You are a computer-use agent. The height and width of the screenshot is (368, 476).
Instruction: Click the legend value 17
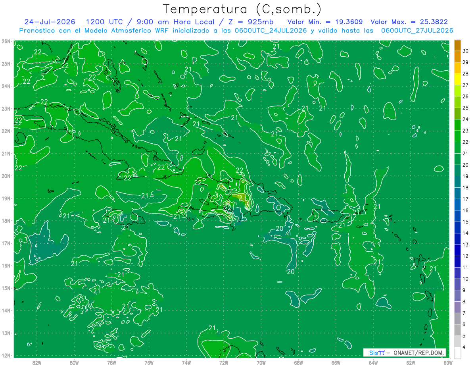tap(466, 199)
